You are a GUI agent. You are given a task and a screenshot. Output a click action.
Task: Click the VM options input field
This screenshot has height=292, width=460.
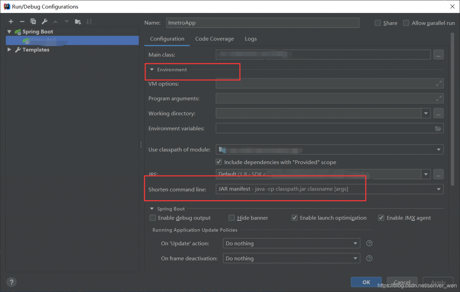pos(330,84)
